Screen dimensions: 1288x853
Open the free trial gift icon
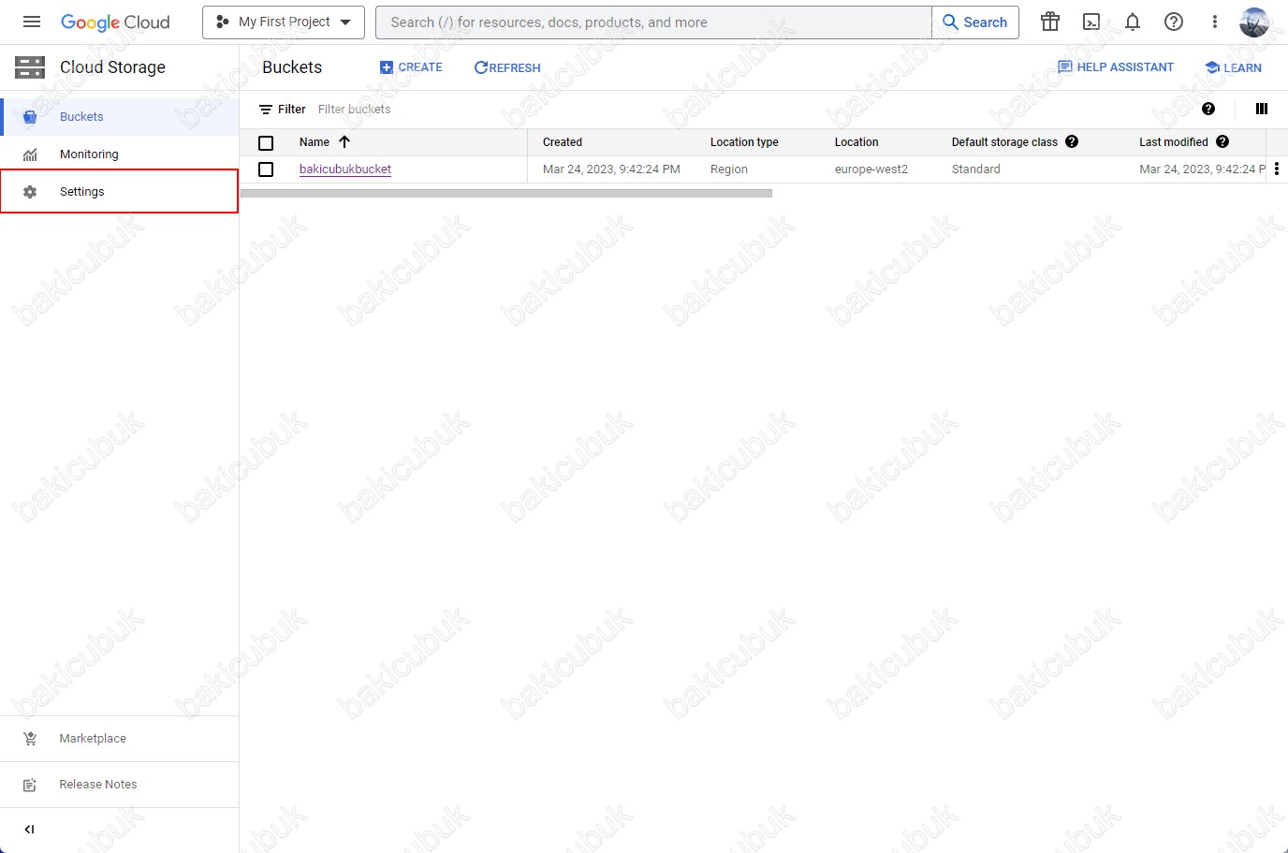pyautogui.click(x=1050, y=22)
